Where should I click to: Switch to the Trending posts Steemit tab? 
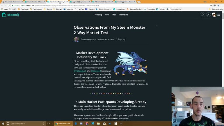pyautogui.click(x=125, y=2)
